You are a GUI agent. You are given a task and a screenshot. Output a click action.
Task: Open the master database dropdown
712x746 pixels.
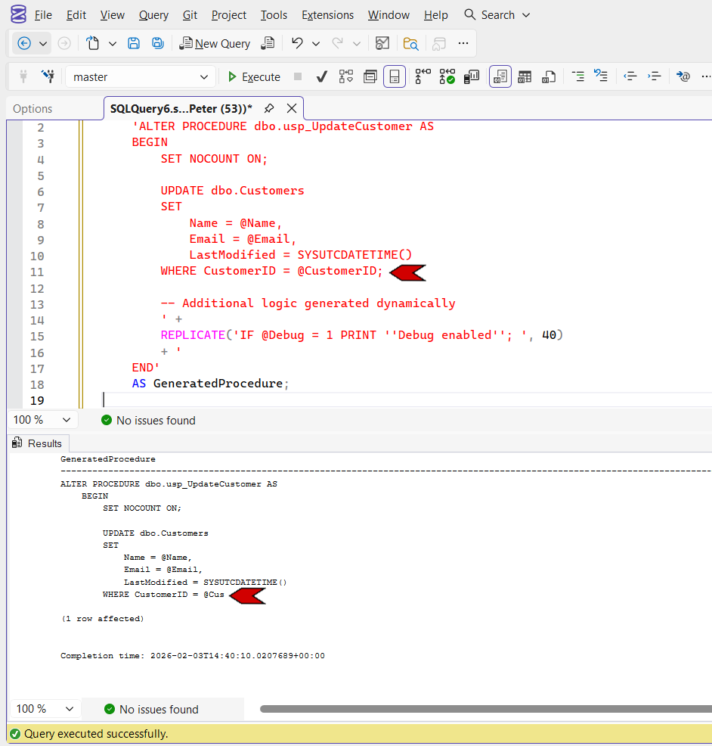point(203,76)
